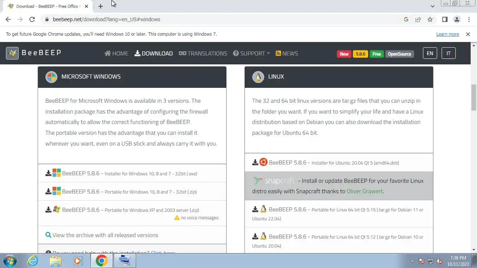Click the OpenSource badge
477x268 pixels.
(x=399, y=54)
